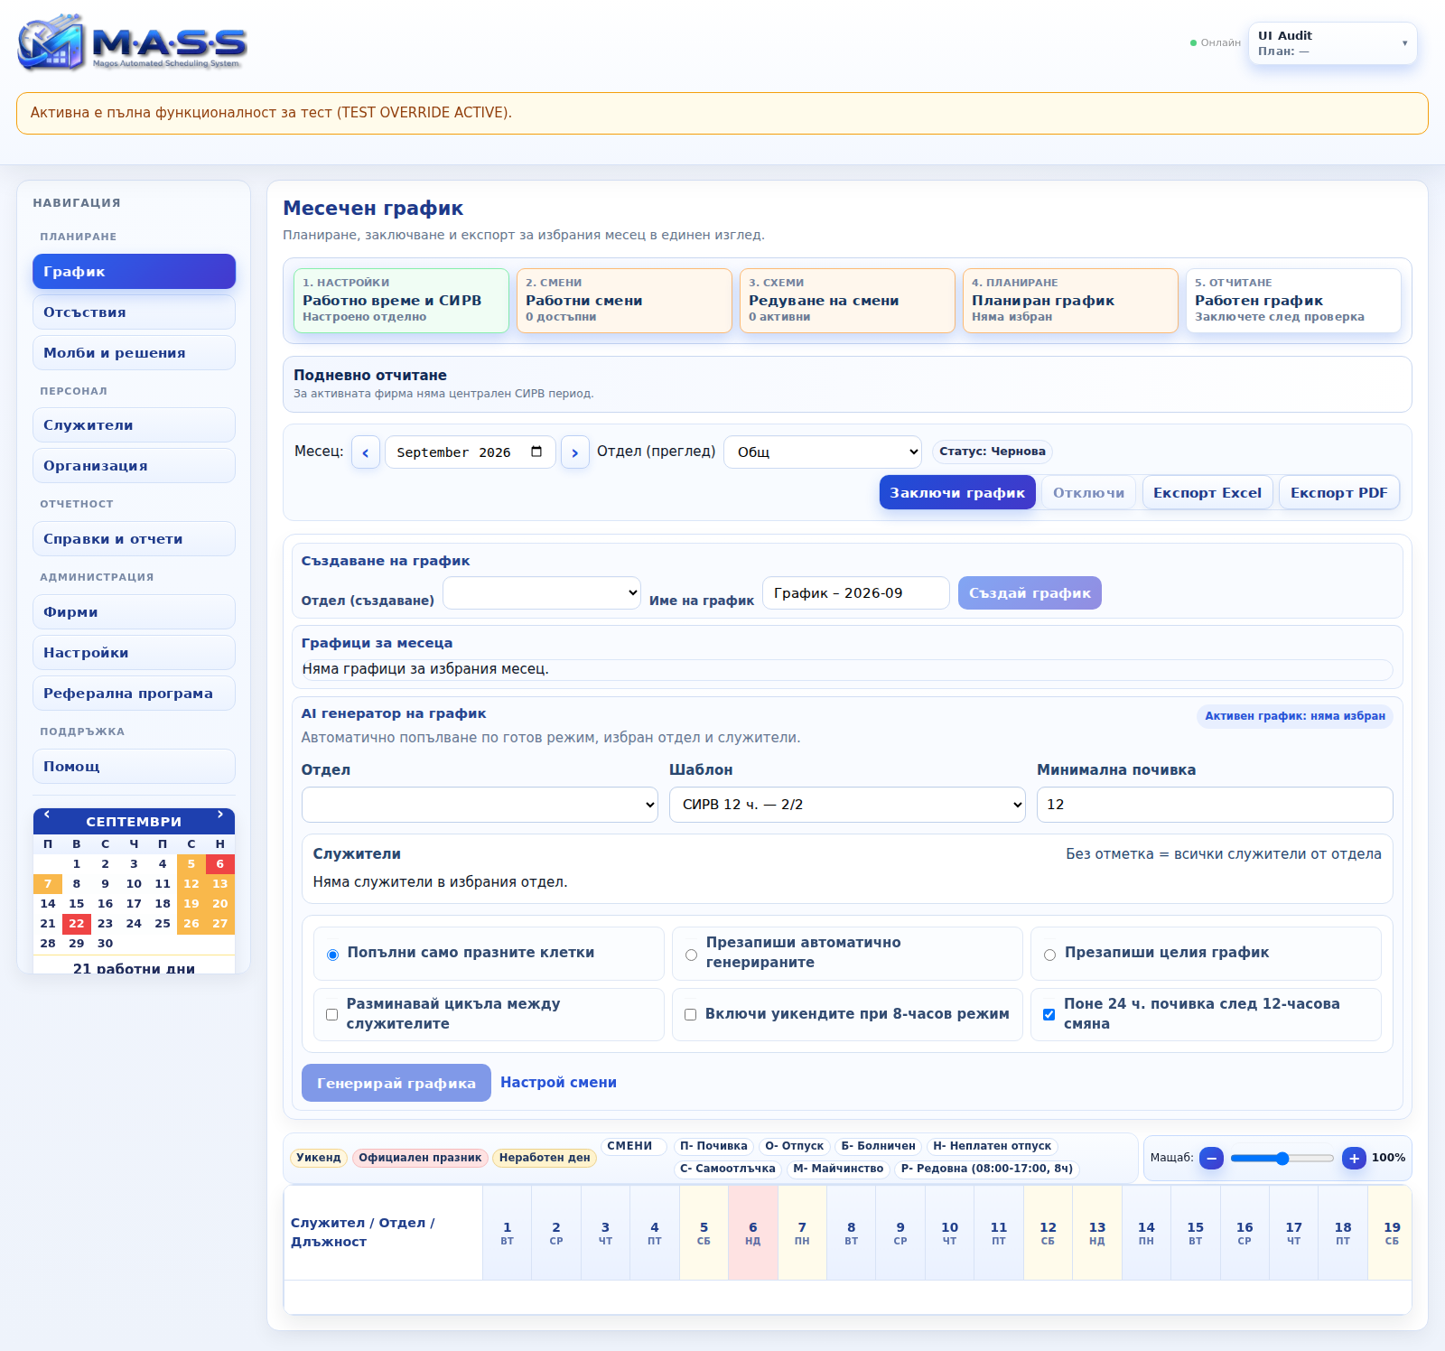Go to 'Настройки' in sidebar
This screenshot has width=1445, height=1351.
(134, 653)
